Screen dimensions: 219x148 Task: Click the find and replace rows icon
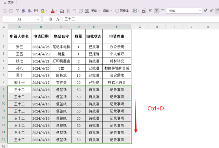(x=62, y=11)
